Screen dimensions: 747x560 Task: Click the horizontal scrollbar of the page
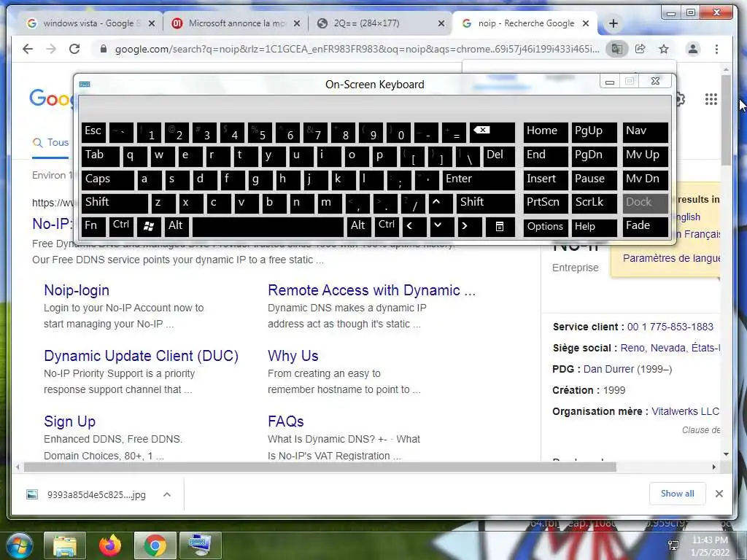320,467
